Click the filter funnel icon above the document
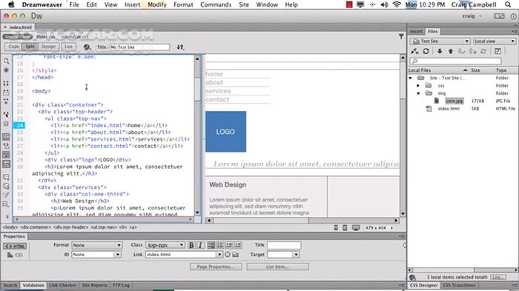The height and width of the screenshot is (291, 519). click(x=401, y=36)
